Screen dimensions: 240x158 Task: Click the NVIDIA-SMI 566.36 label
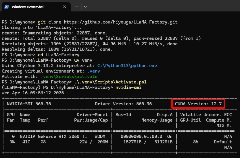[x=29, y=104]
